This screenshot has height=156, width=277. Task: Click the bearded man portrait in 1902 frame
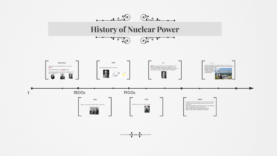point(106,74)
